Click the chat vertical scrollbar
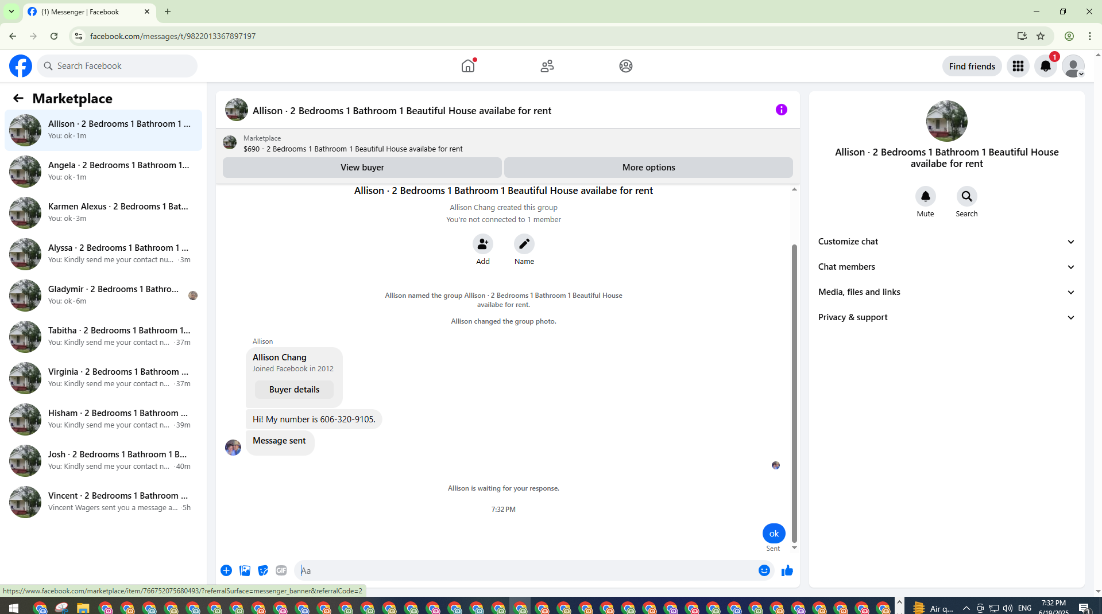 pyautogui.click(x=794, y=393)
